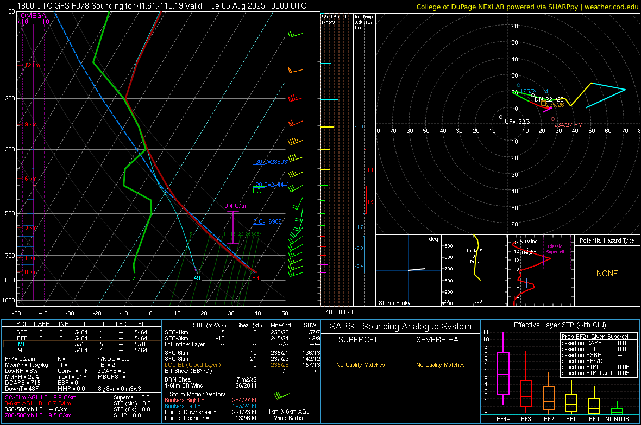
Task: Click the Inf. Temp. Adv. panel header
Action: pos(364,22)
